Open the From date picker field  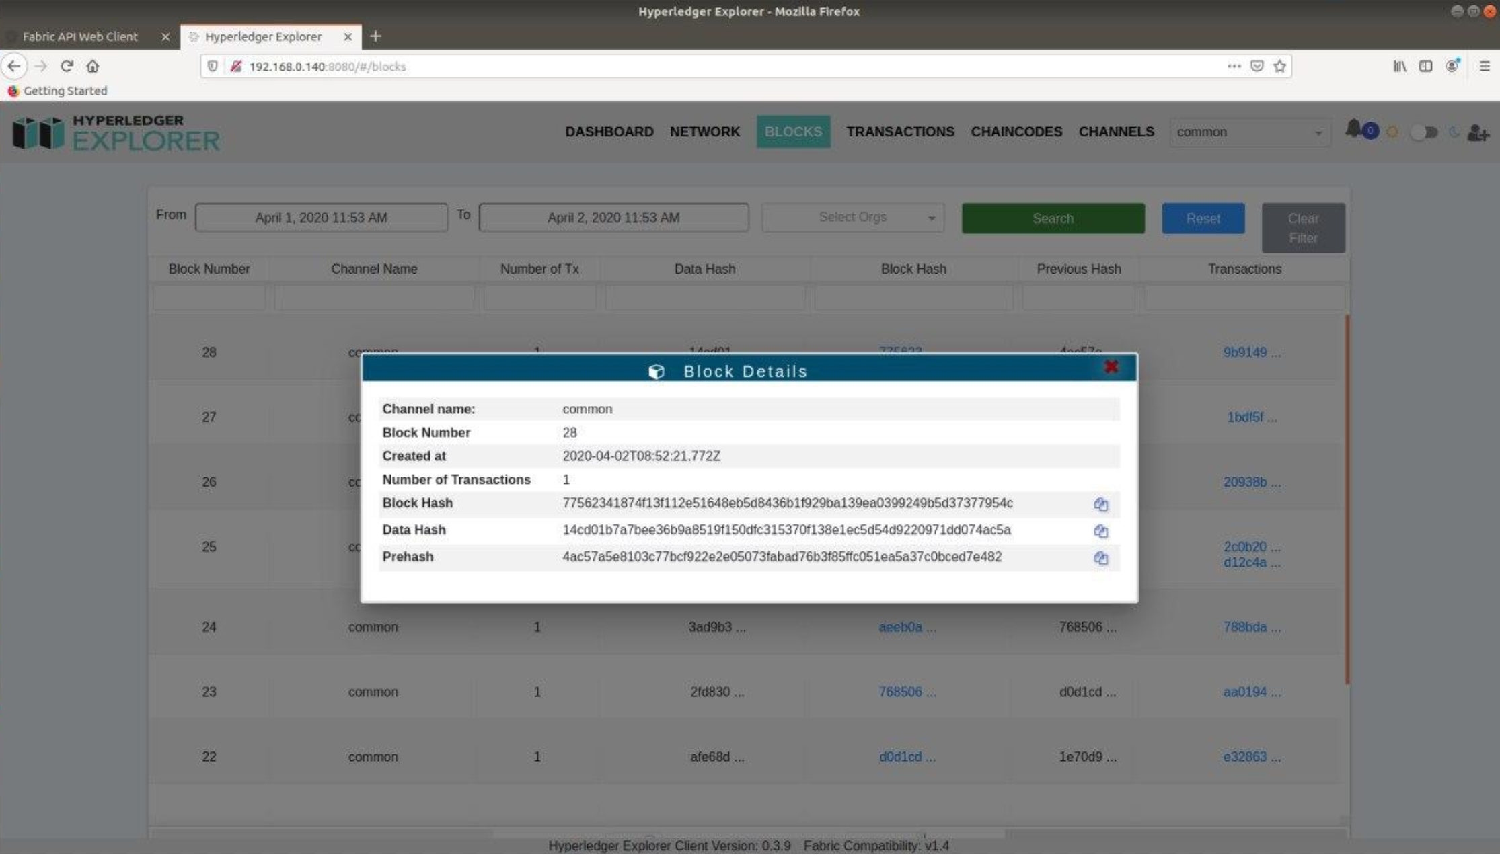click(321, 218)
